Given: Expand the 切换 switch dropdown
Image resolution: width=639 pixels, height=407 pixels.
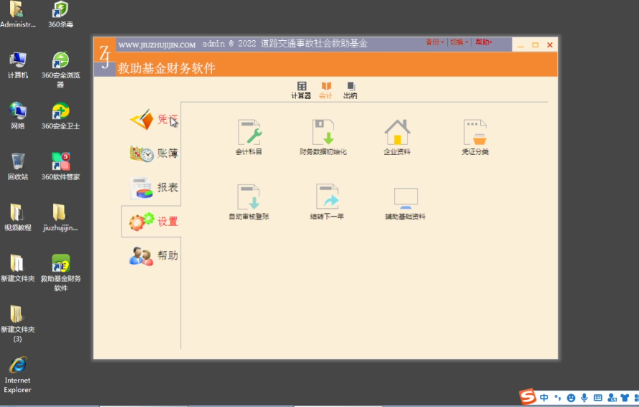Looking at the screenshot, I should coord(459,42).
